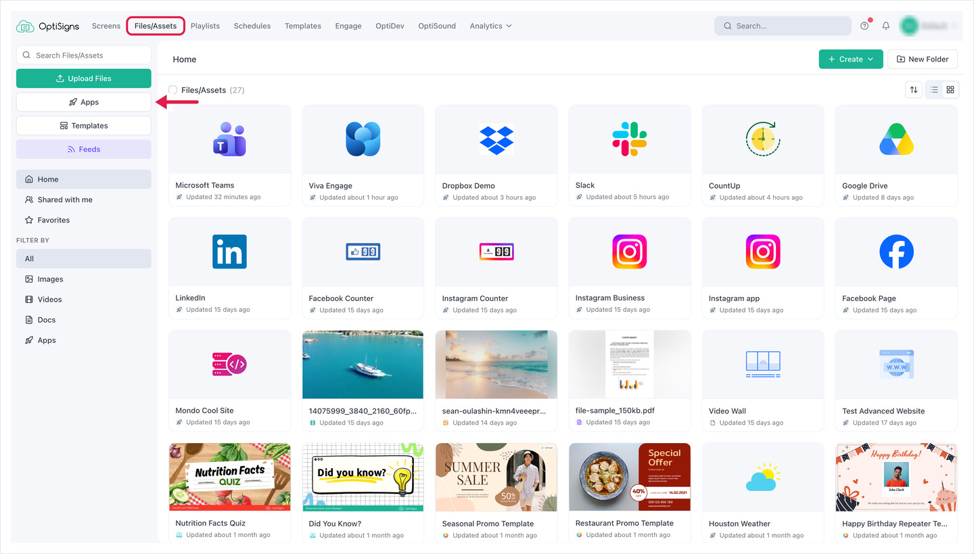
Task: Click the user avatar icon
Action: click(908, 26)
